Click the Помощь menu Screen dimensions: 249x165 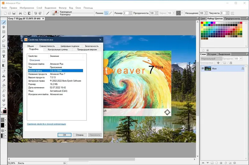(x=88, y=8)
